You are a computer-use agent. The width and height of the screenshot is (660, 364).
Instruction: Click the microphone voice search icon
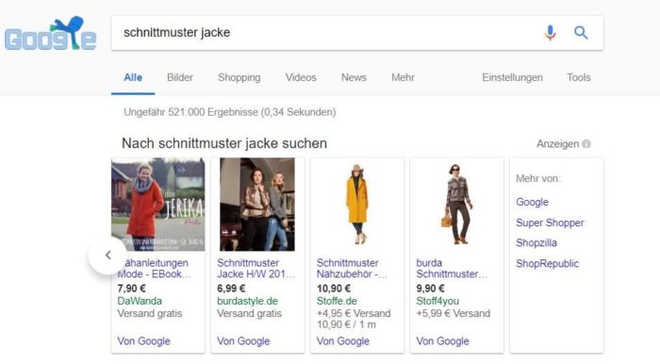[x=550, y=32]
